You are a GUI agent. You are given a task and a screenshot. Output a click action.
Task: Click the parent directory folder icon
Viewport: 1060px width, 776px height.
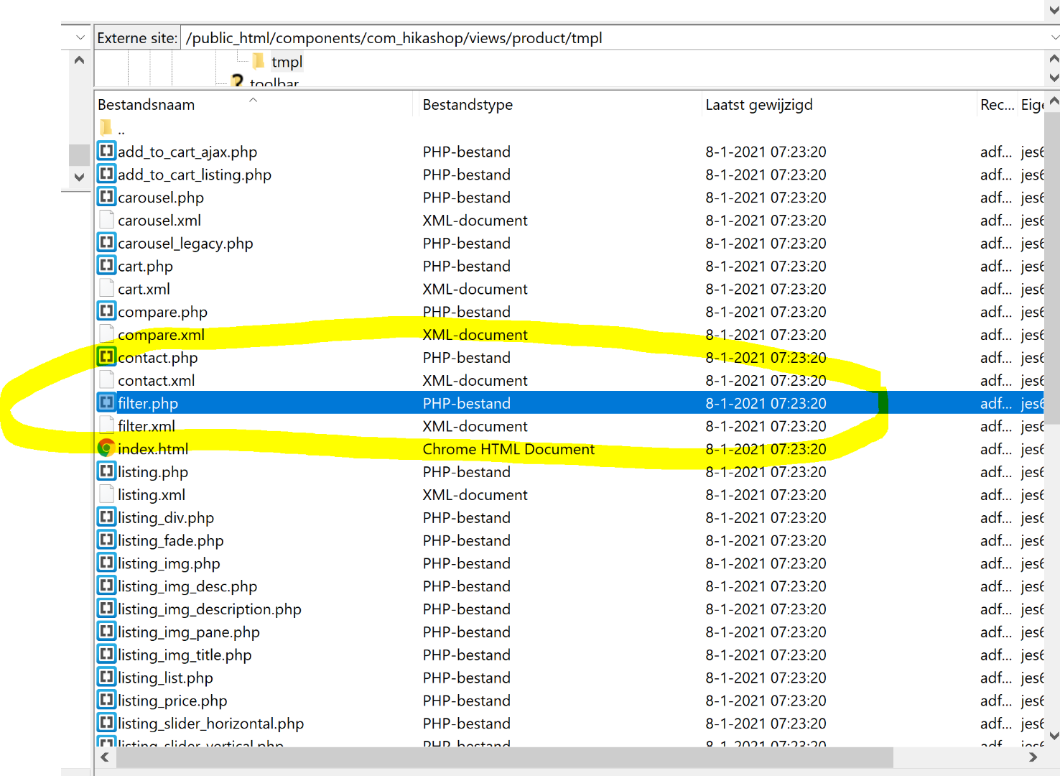[x=106, y=129]
